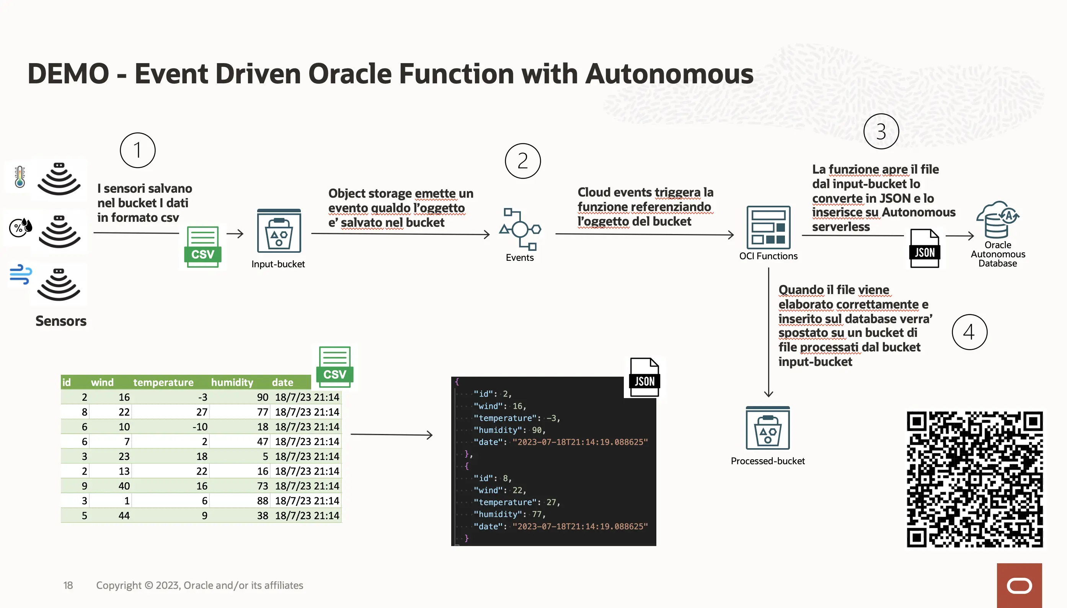Click the circled step number 3
The image size is (1067, 608).
(881, 132)
